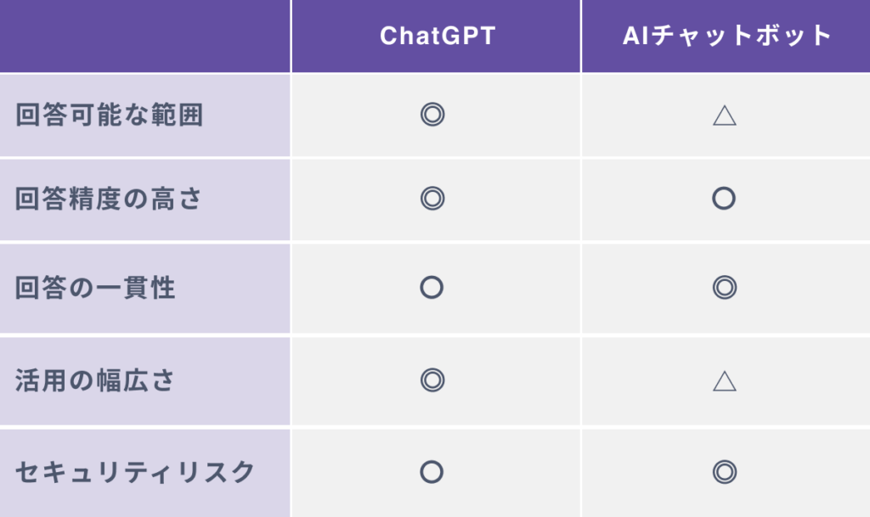
Task: Select the 回答の一貫性 row label
Action: pyautogui.click(x=95, y=288)
